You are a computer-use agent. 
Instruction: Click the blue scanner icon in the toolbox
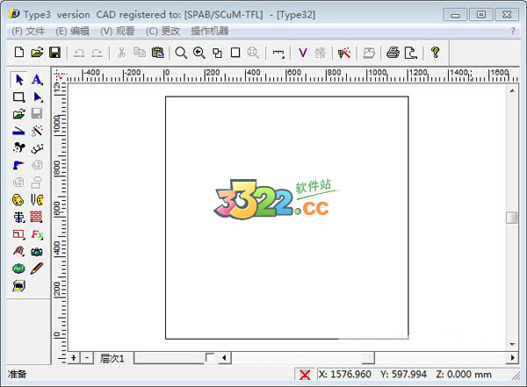pyautogui.click(x=18, y=131)
